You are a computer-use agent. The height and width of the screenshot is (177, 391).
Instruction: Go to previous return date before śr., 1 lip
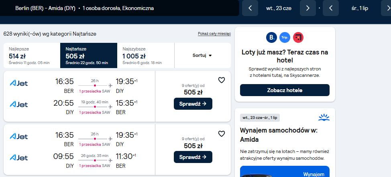point(331,8)
